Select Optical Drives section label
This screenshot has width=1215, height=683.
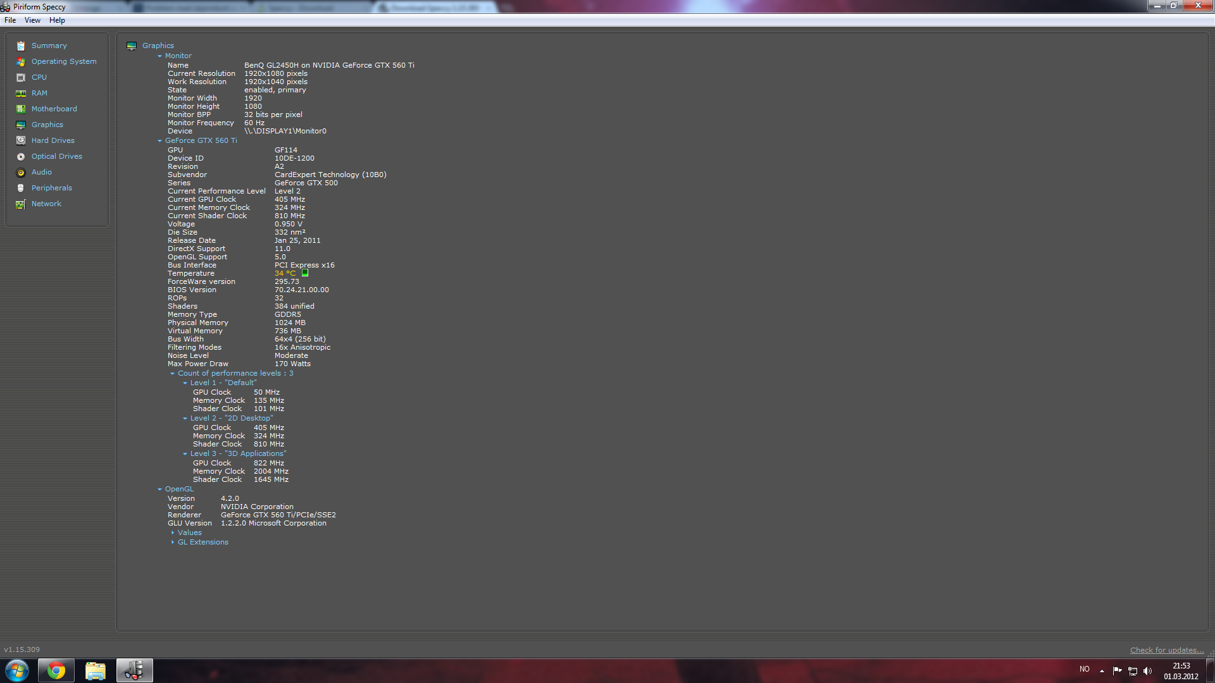pos(57,156)
